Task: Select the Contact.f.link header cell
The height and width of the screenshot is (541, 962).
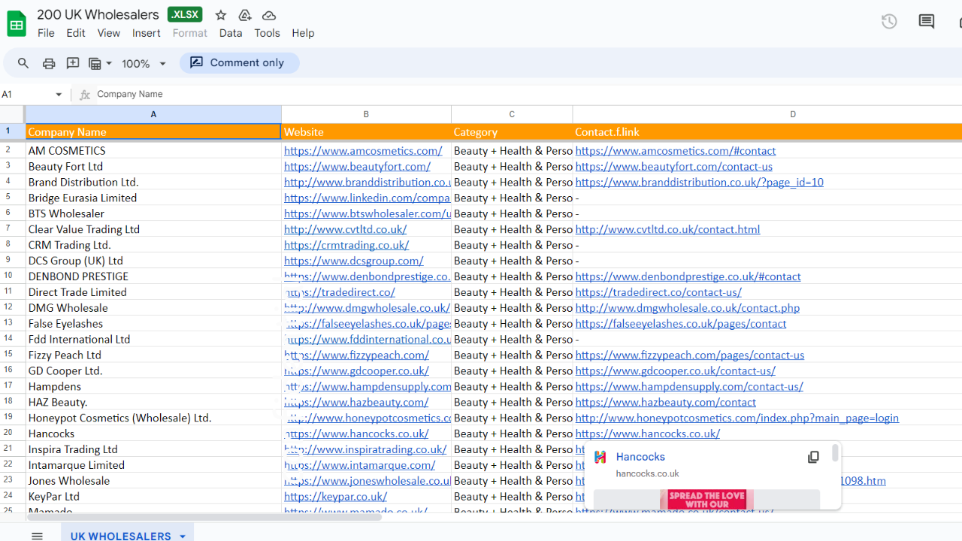Action: [767, 132]
